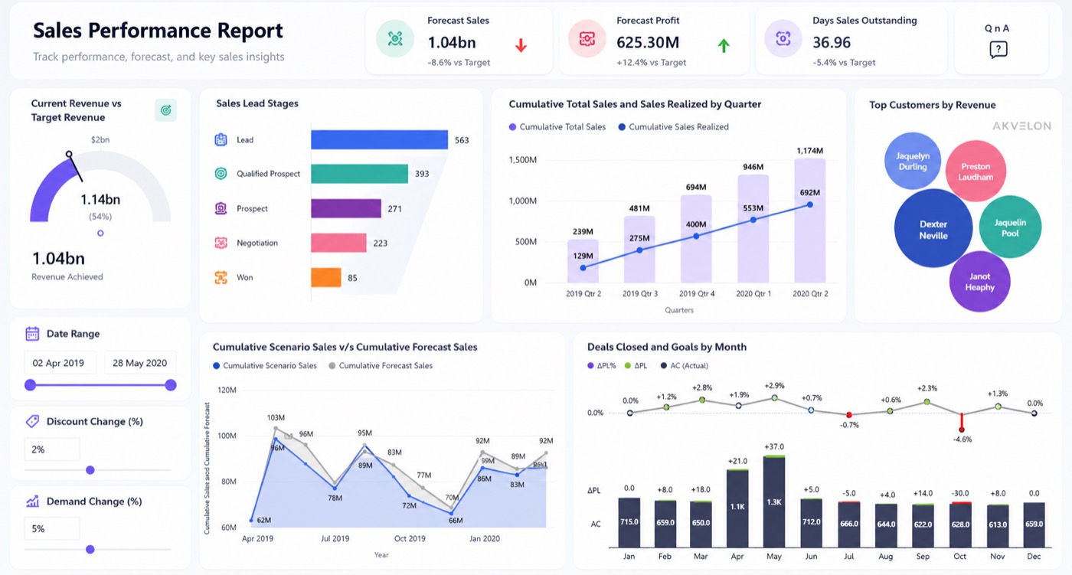Toggle Cumulative Sales Realized legend item
Viewport: 1072px width, 575px height.
(673, 127)
